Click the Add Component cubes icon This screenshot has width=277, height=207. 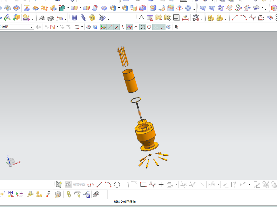click(39, 194)
